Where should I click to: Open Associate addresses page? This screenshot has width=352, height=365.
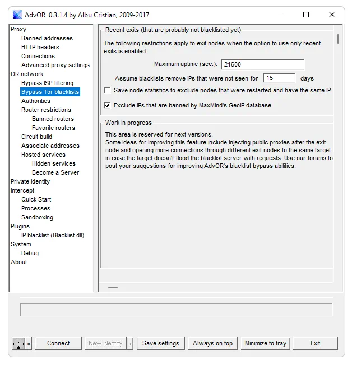point(50,146)
